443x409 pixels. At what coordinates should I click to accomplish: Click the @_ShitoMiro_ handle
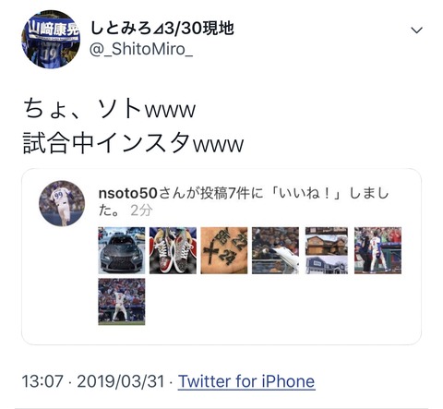click(x=141, y=49)
